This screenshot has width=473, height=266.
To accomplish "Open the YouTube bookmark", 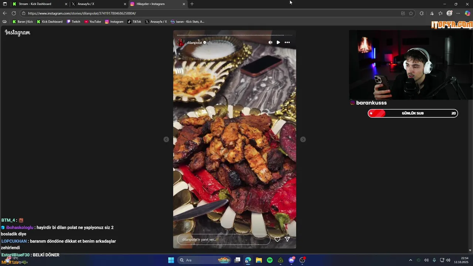I will (92, 22).
